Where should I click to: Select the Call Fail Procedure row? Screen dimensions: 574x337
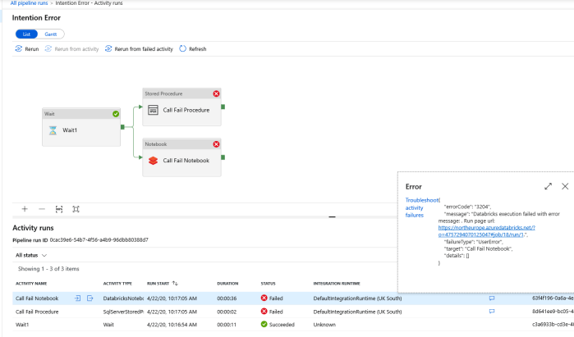pyautogui.click(x=293, y=312)
